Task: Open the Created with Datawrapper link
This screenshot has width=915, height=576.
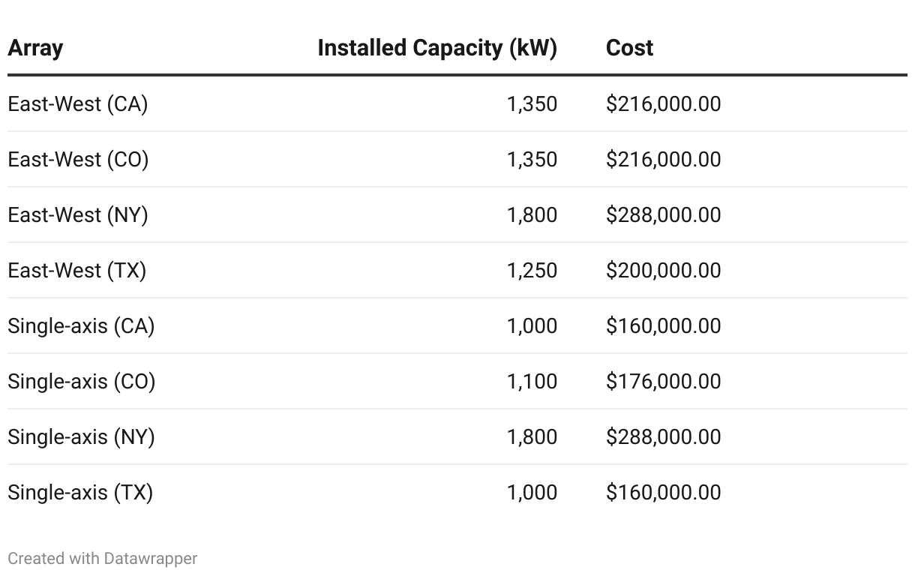Action: 103,559
